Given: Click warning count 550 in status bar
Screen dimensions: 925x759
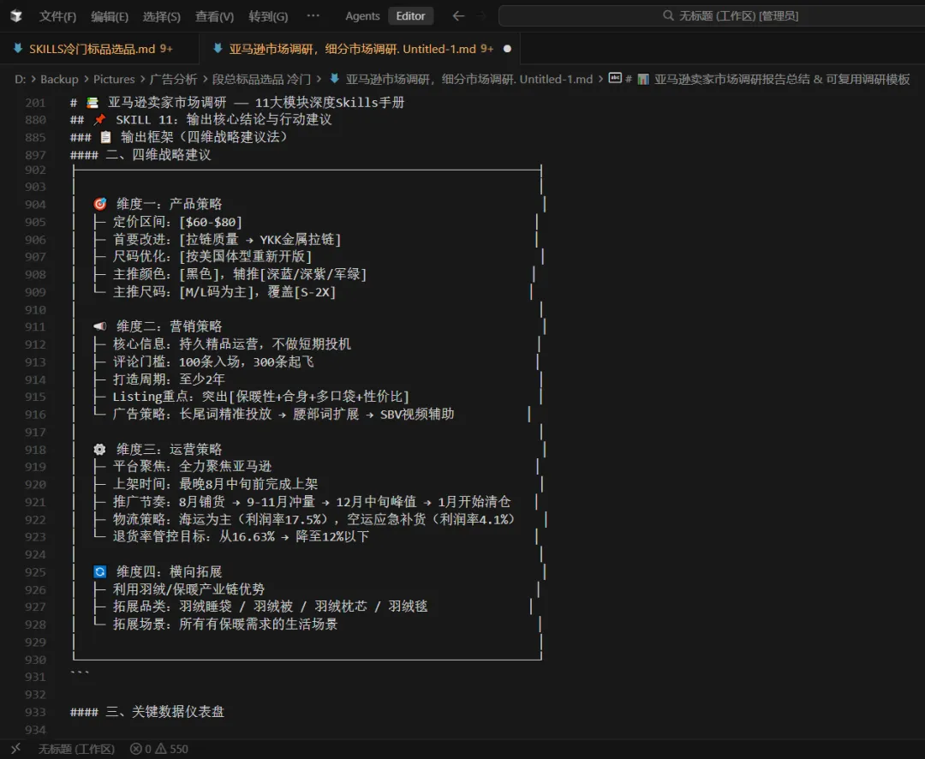Looking at the screenshot, I should (x=171, y=749).
